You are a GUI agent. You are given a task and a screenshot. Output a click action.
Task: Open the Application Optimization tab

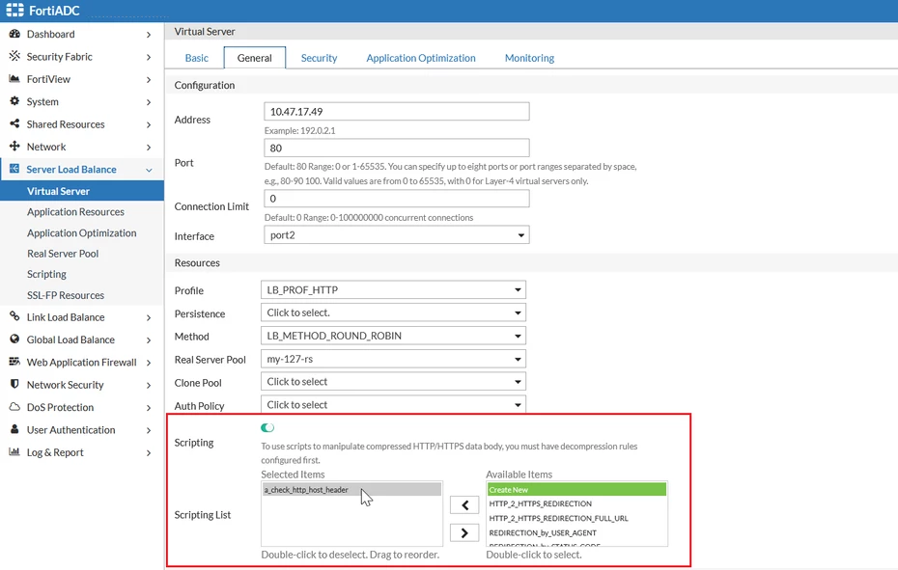[x=421, y=58]
